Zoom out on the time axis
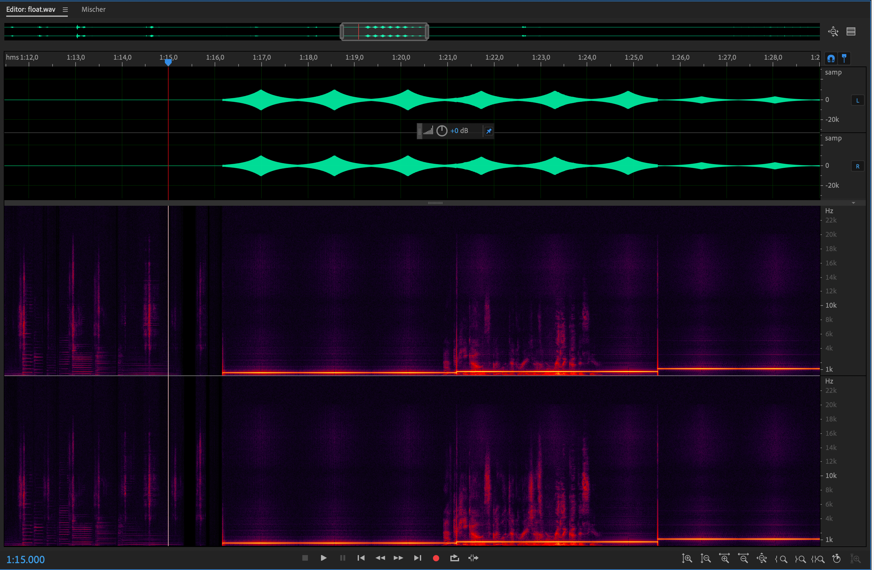This screenshot has width=874, height=570. (744, 559)
